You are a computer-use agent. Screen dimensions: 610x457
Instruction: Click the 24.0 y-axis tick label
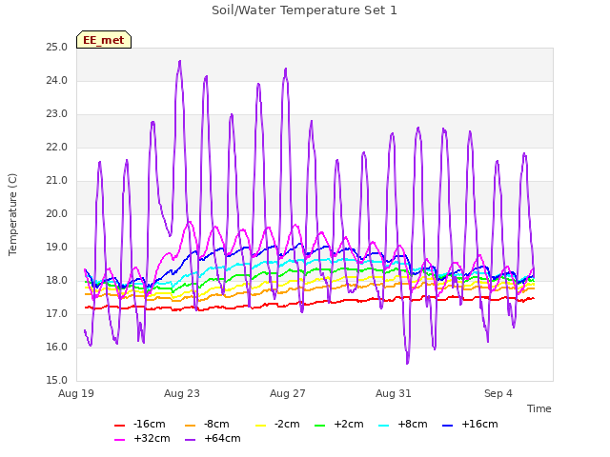point(57,81)
